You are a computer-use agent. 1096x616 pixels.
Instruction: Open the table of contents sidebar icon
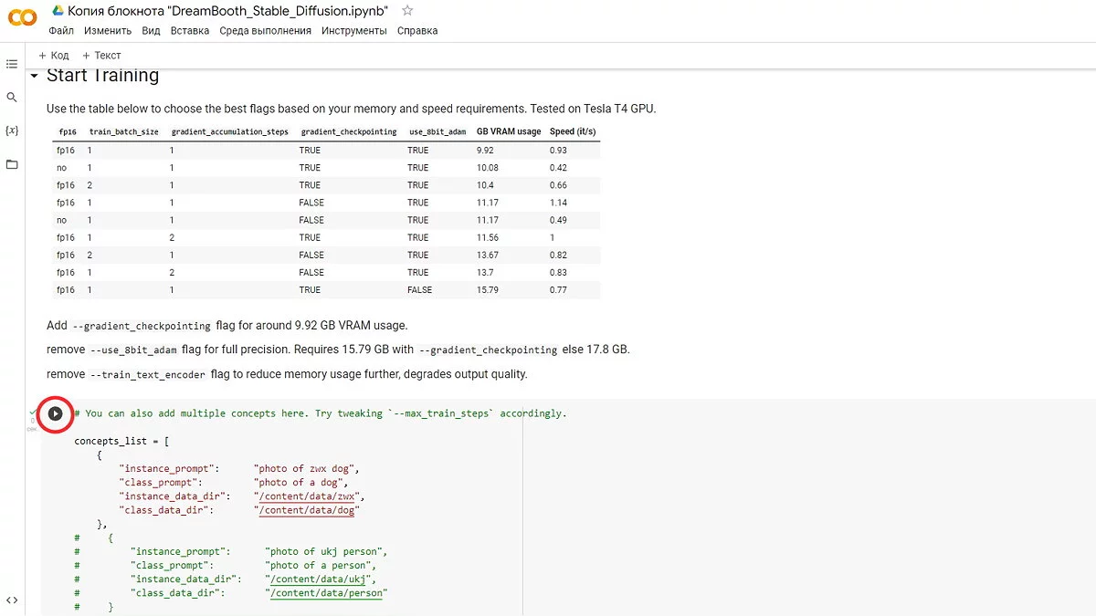pos(12,64)
